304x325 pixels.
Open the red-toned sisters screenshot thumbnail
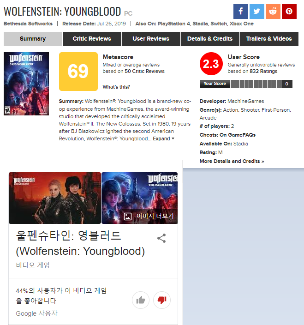(x=55, y=198)
